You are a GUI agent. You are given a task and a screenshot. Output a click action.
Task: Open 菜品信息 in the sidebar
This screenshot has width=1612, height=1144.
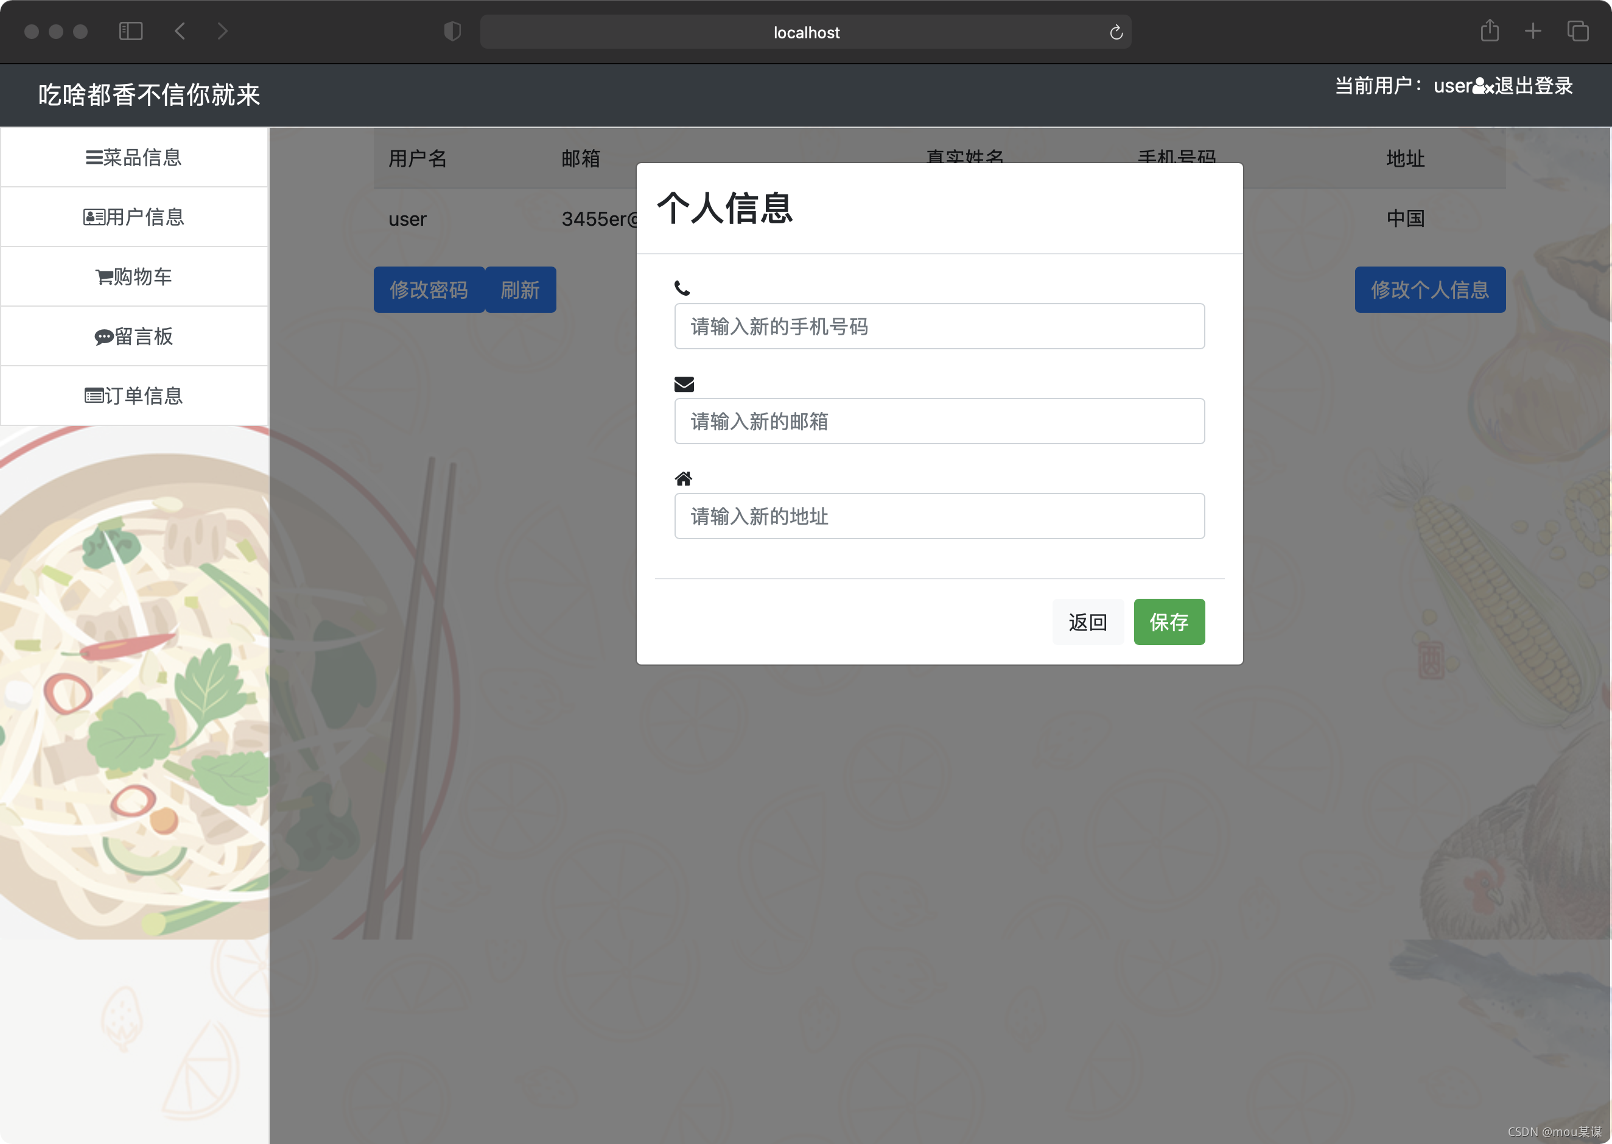coord(134,157)
